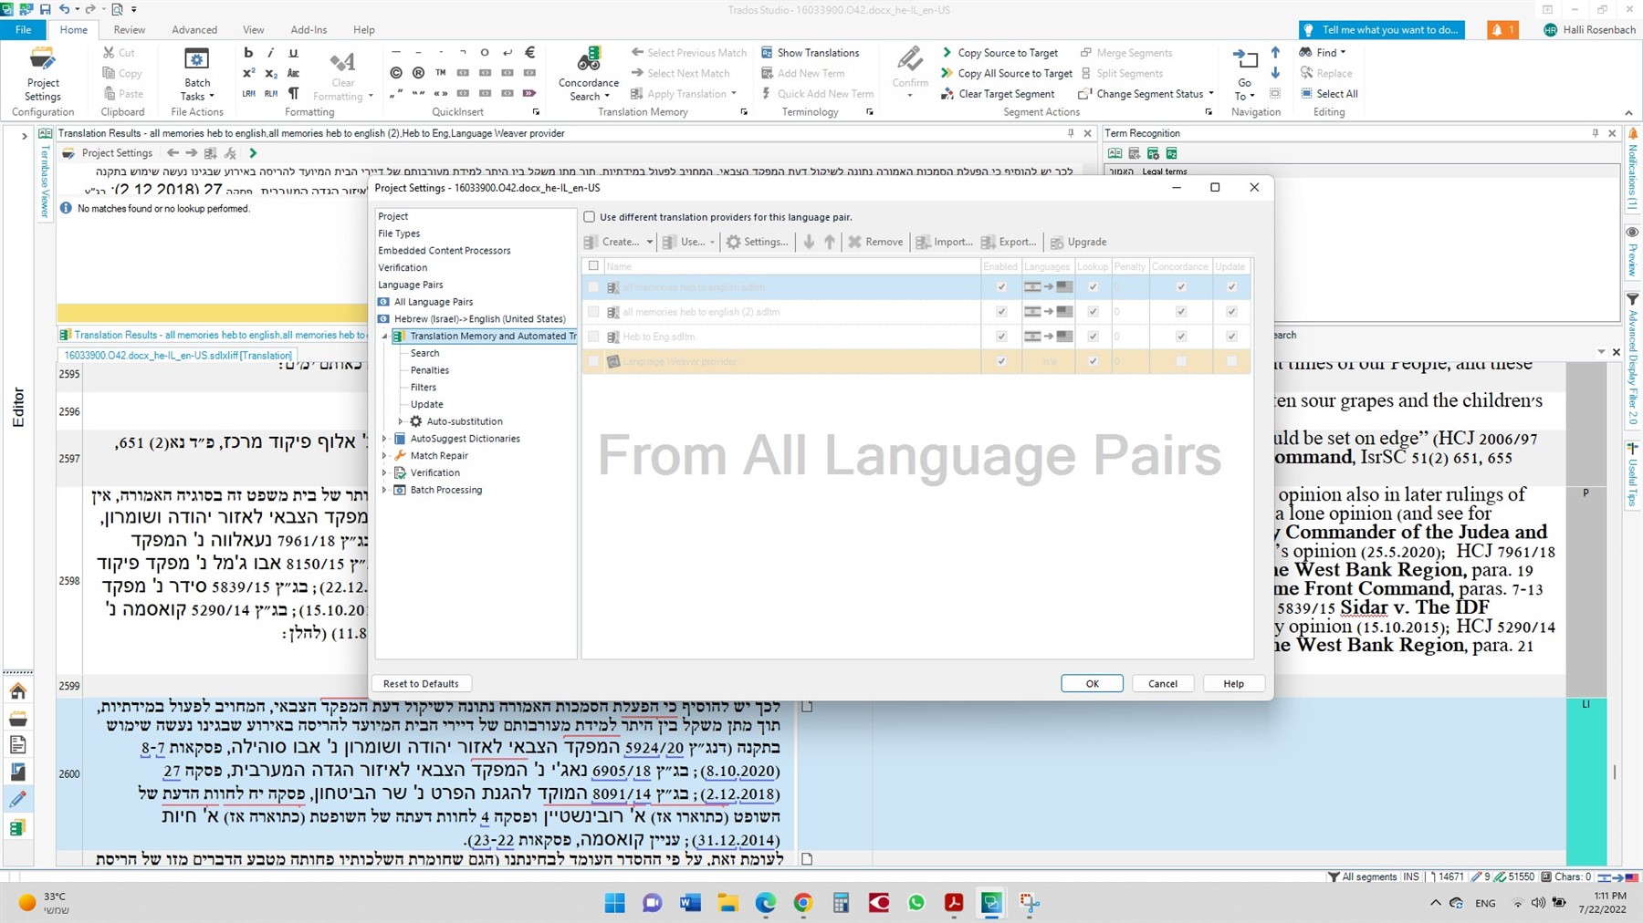Apply superscript formatting in ribbon
This screenshot has width=1643, height=923.
click(248, 73)
